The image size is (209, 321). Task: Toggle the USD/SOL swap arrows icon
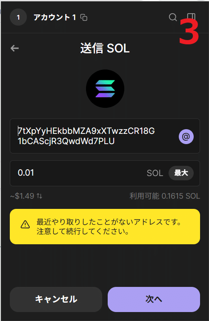[40, 196]
